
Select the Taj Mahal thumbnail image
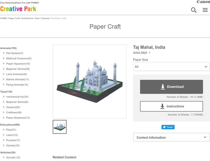click(x=60, y=127)
